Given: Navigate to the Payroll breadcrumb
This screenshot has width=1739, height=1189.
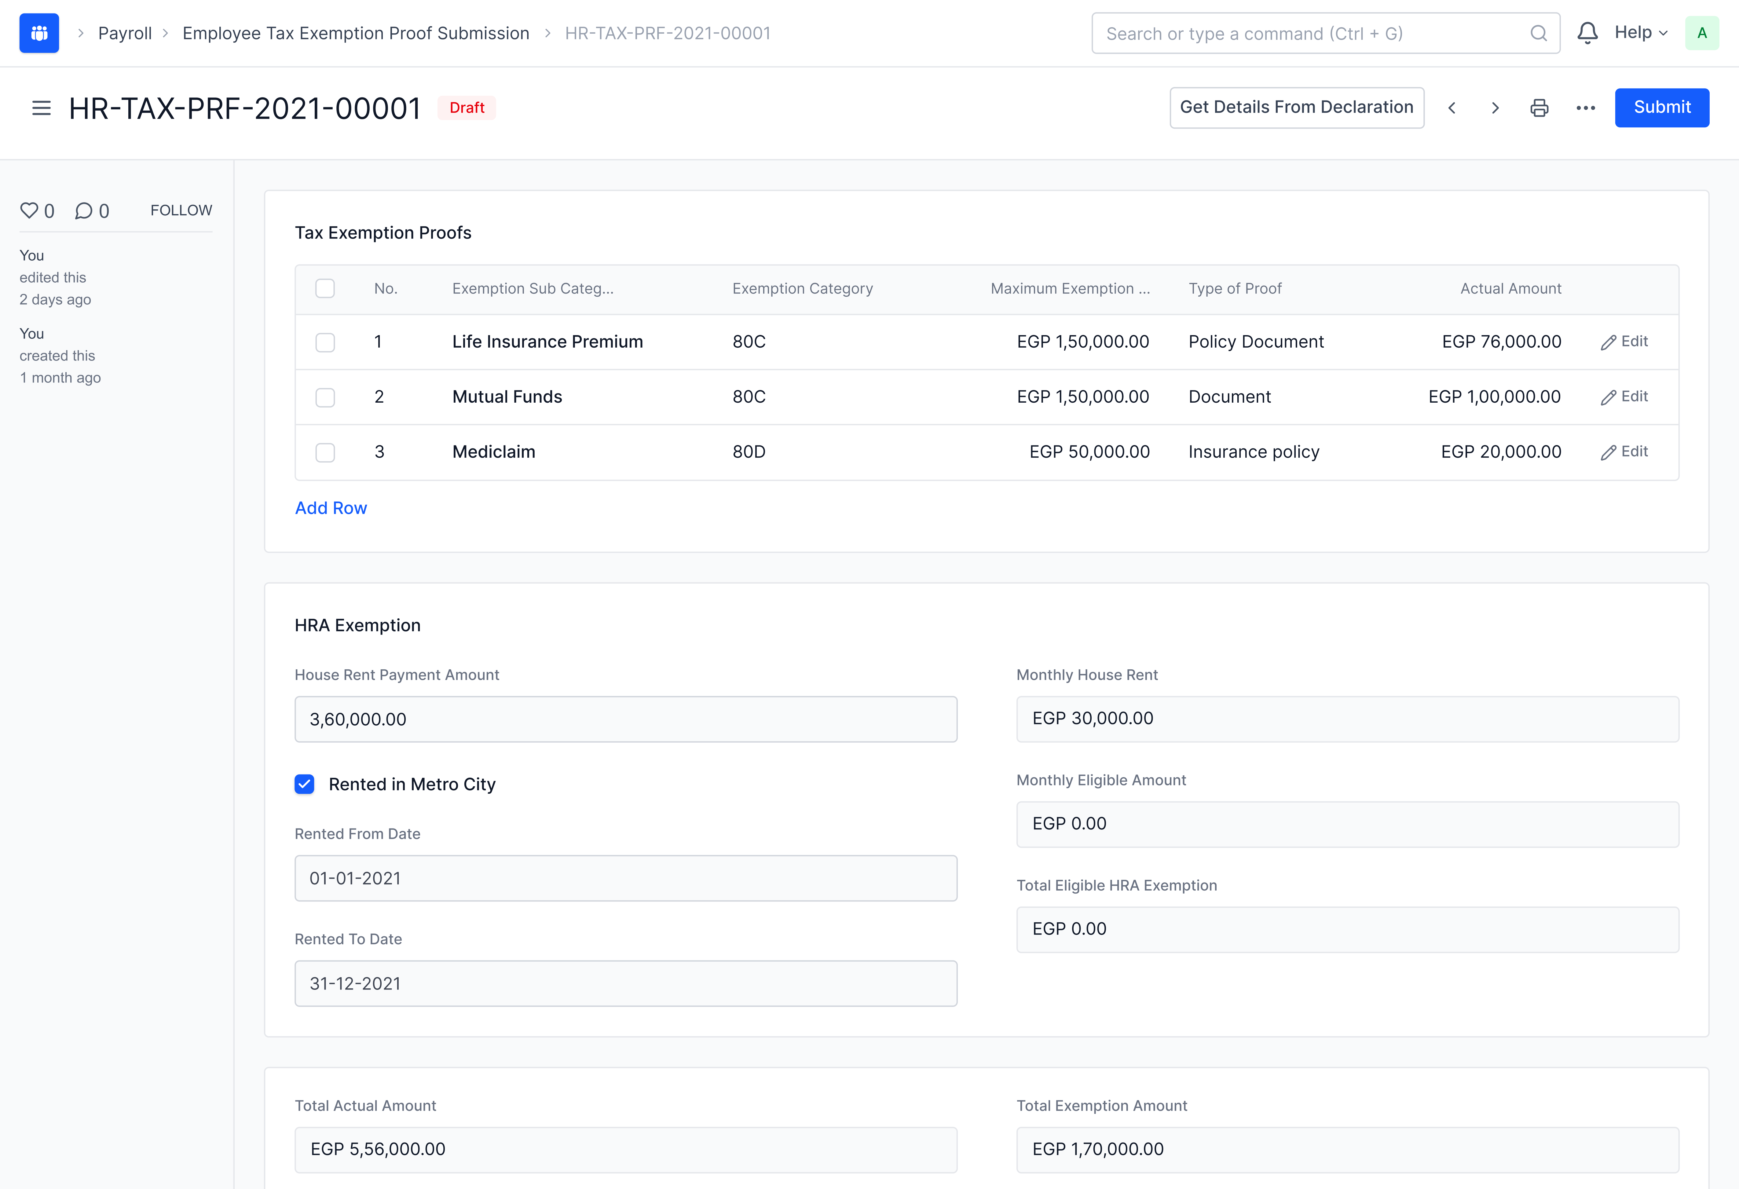Looking at the screenshot, I should [125, 33].
